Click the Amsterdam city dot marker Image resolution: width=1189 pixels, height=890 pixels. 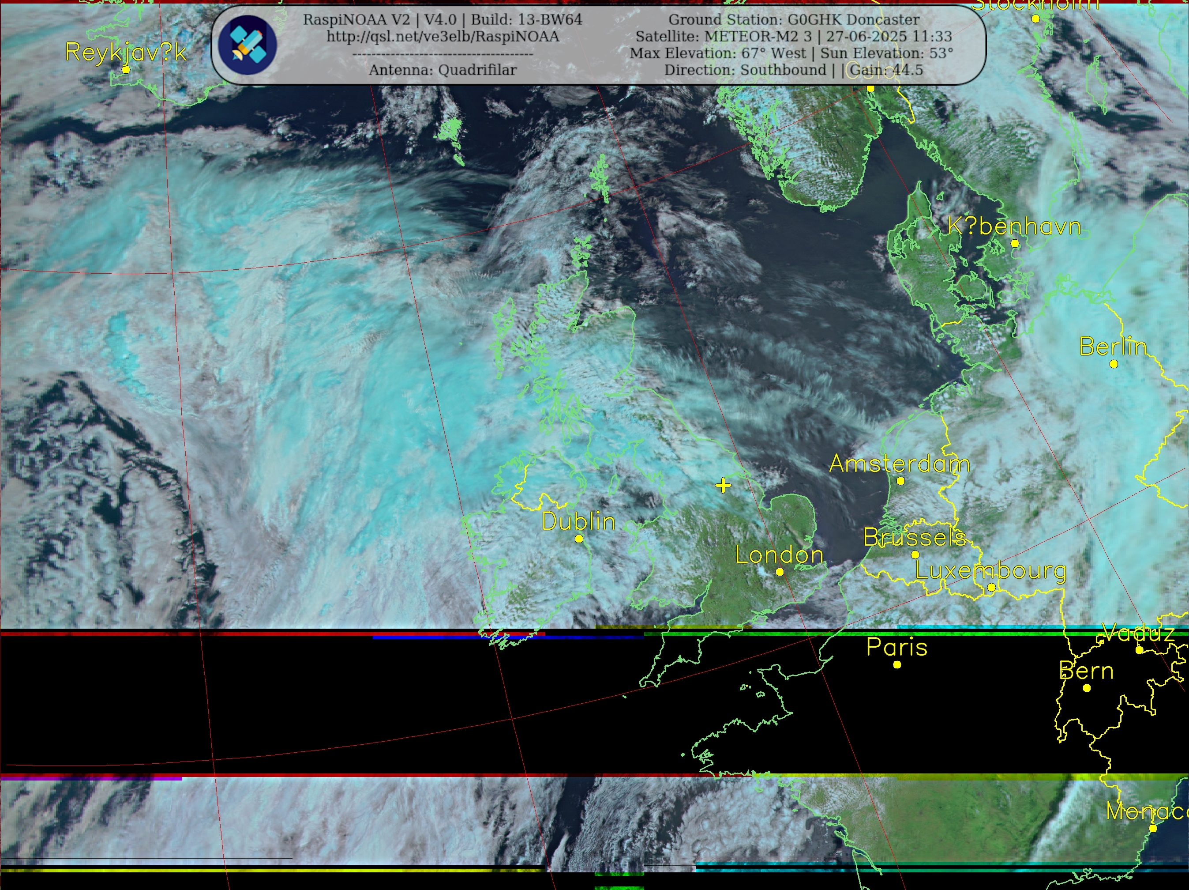coord(901,481)
